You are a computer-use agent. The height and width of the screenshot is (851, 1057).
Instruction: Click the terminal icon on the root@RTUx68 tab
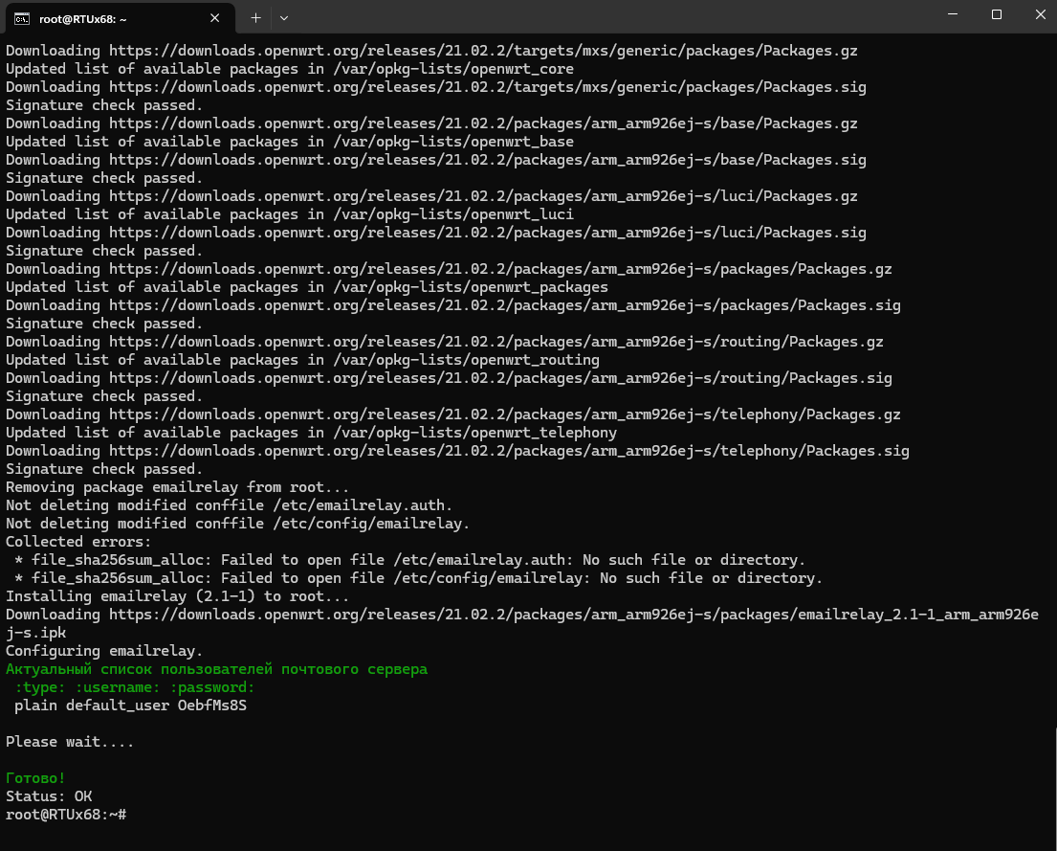22,19
